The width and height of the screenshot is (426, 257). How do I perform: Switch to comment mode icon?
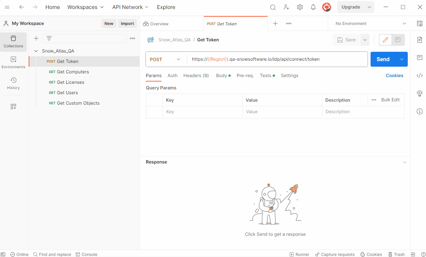[398, 40]
